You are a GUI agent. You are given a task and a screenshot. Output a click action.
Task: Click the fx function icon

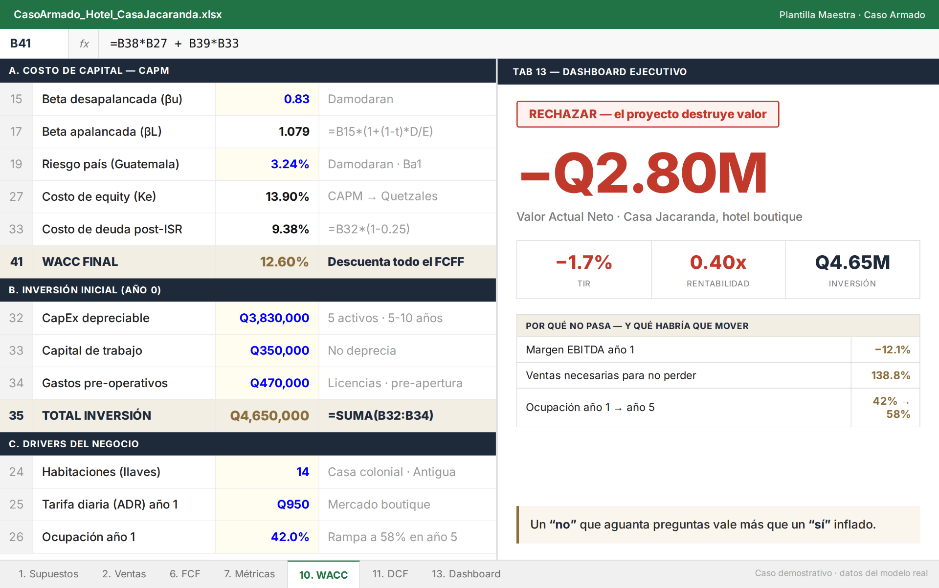84,44
